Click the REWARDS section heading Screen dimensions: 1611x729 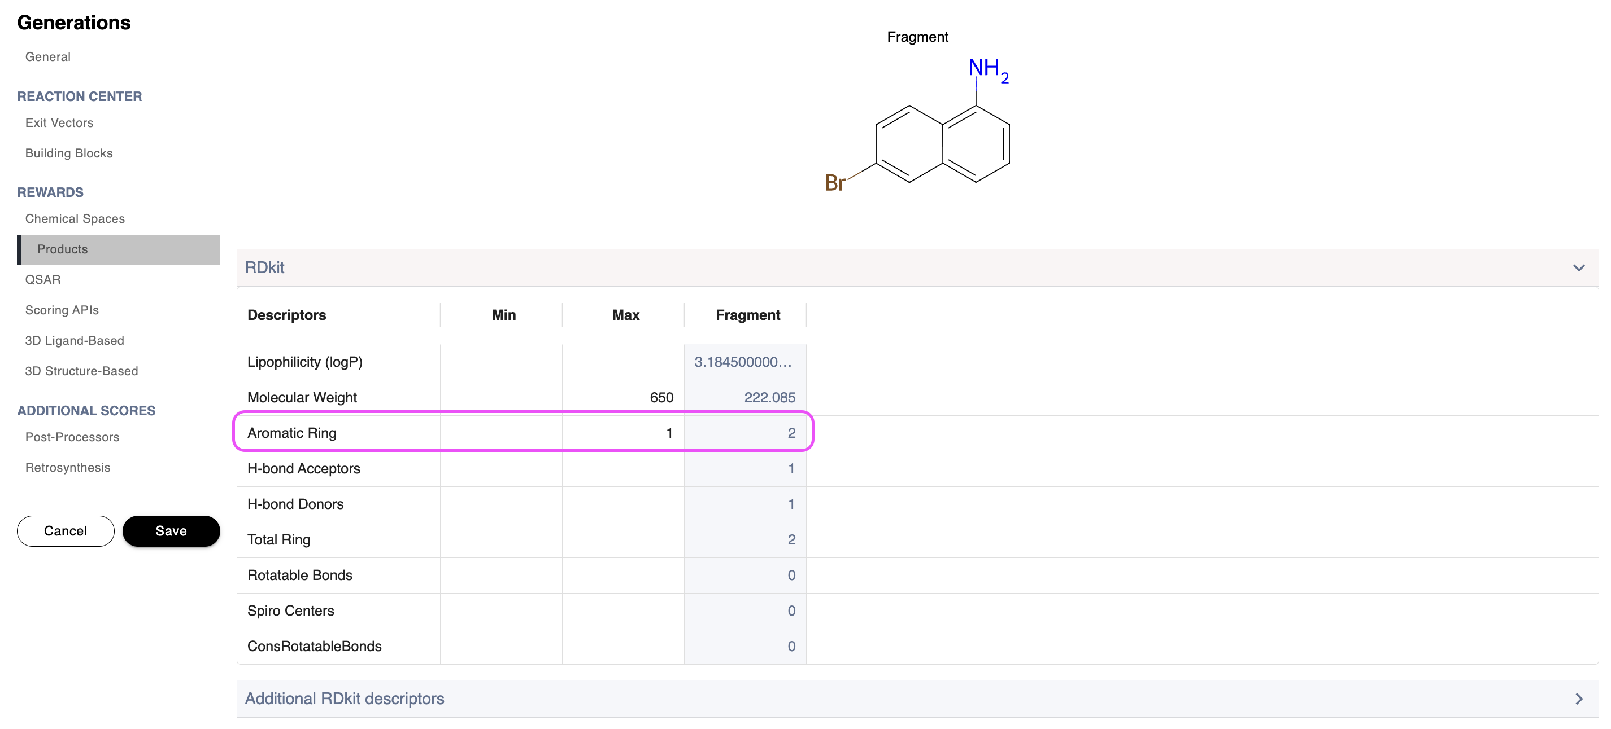(x=50, y=193)
